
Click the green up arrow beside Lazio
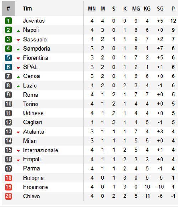(x=18, y=86)
